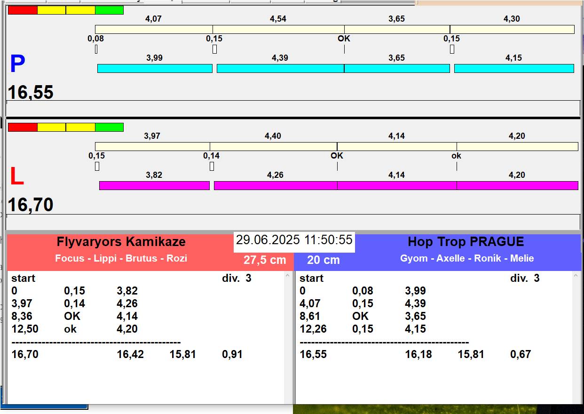Click lane L's second yellow light
The height and width of the screenshot is (414, 584).
click(80, 127)
